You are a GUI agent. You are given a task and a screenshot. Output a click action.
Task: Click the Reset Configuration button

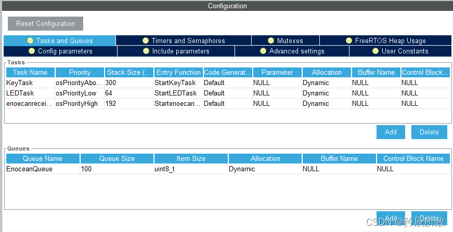45,23
